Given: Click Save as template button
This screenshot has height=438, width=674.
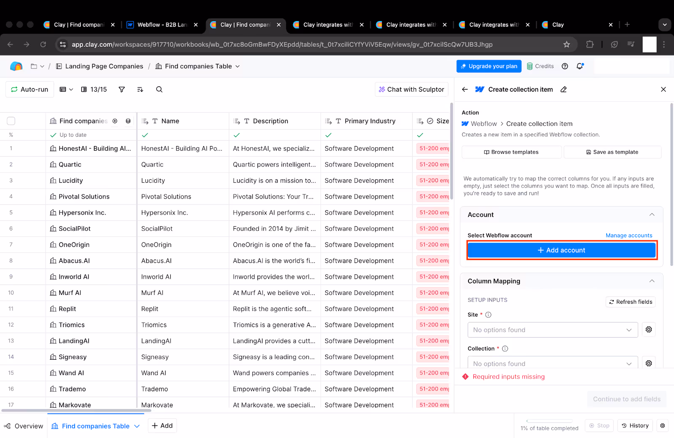Looking at the screenshot, I should (x=612, y=152).
